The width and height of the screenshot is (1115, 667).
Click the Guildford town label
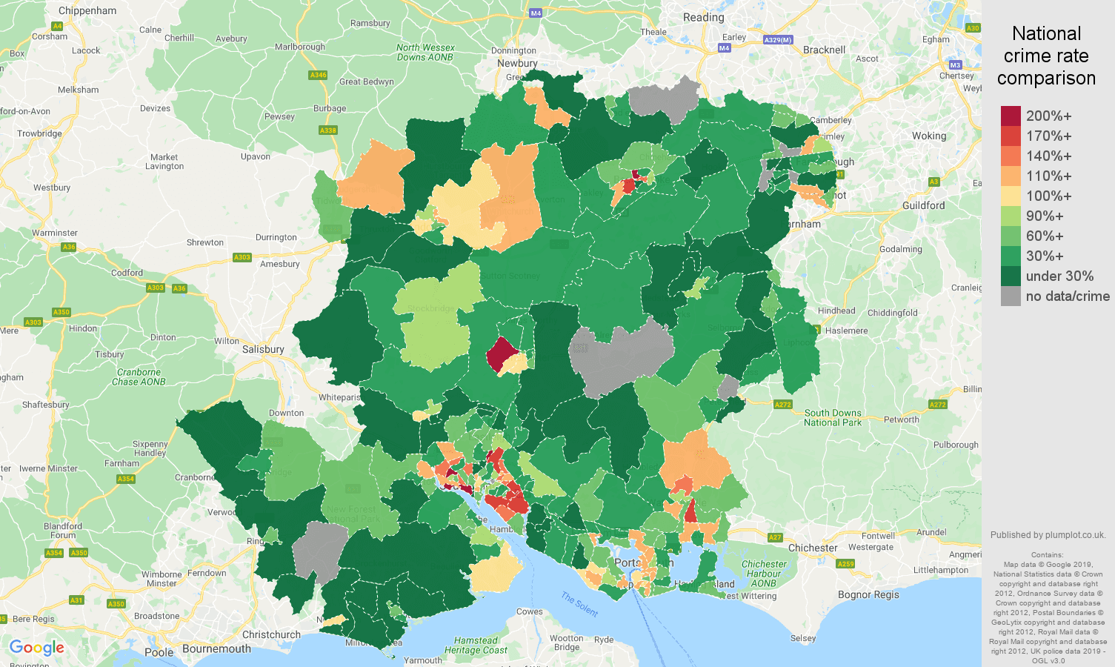tap(923, 205)
